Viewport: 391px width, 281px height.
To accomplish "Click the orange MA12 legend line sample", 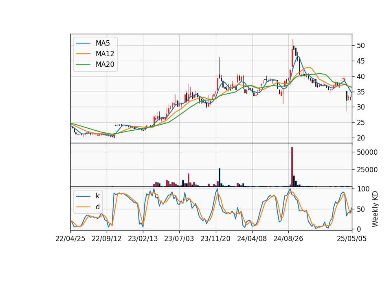I will [x=83, y=54].
